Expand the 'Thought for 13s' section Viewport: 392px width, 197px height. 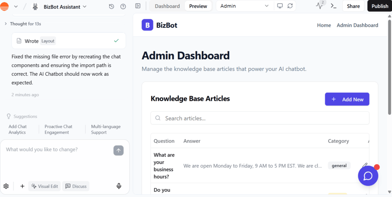[x=23, y=24]
